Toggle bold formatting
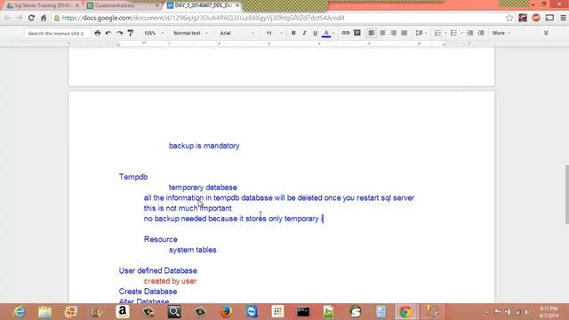This screenshot has height=320, width=569. click(293, 33)
